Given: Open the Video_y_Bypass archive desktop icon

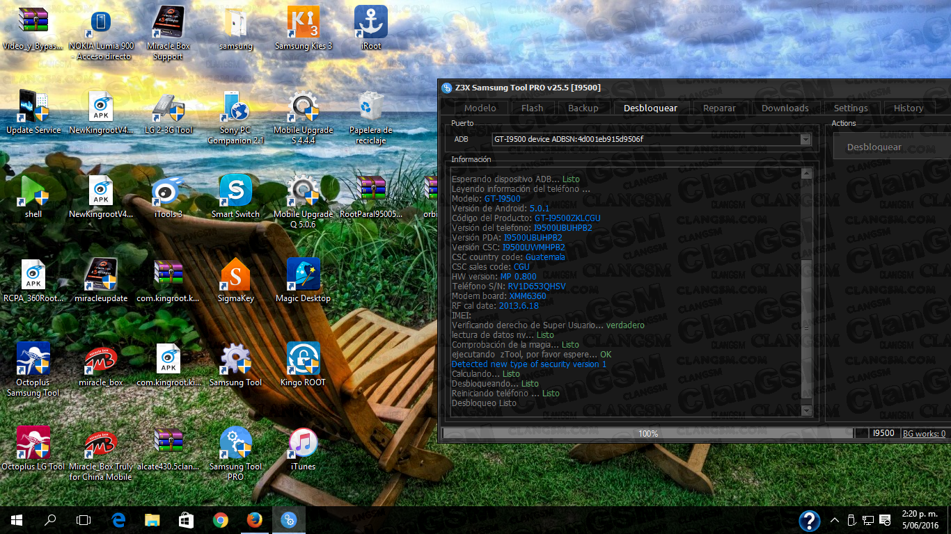Looking at the screenshot, I should pos(33,22).
